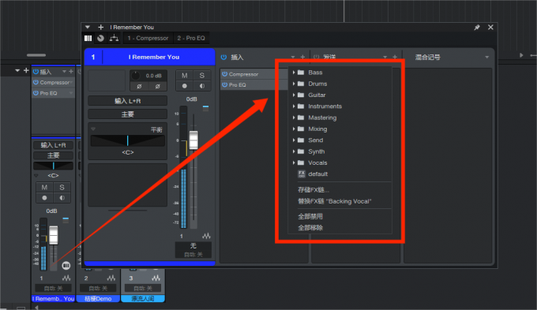
Task: Click the large channel volume fader handle
Action: point(193,140)
